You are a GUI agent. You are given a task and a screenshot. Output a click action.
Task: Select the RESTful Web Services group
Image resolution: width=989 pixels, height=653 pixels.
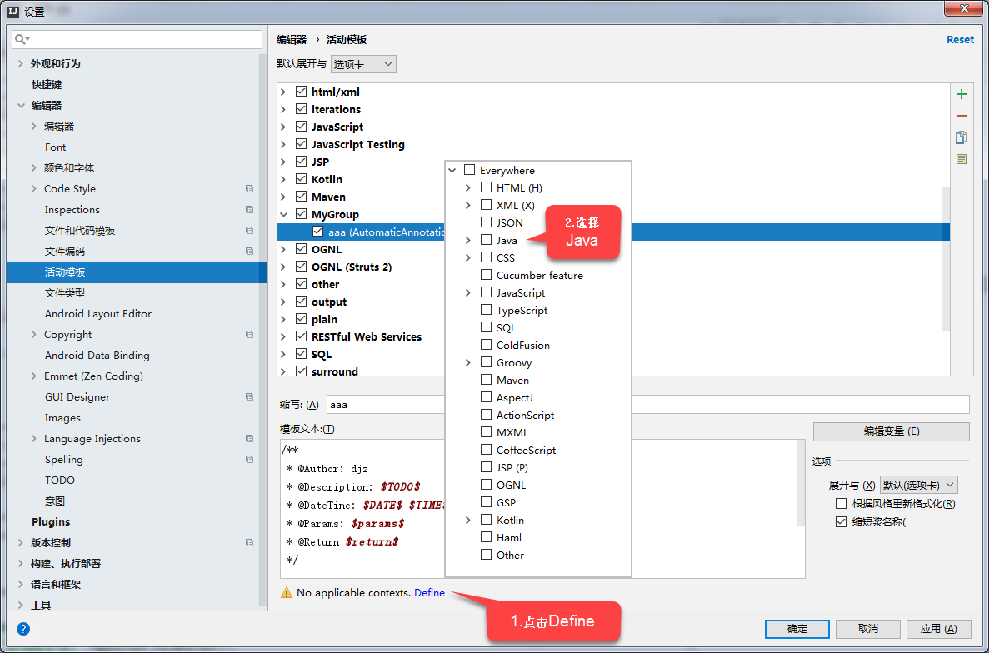pyautogui.click(x=367, y=336)
